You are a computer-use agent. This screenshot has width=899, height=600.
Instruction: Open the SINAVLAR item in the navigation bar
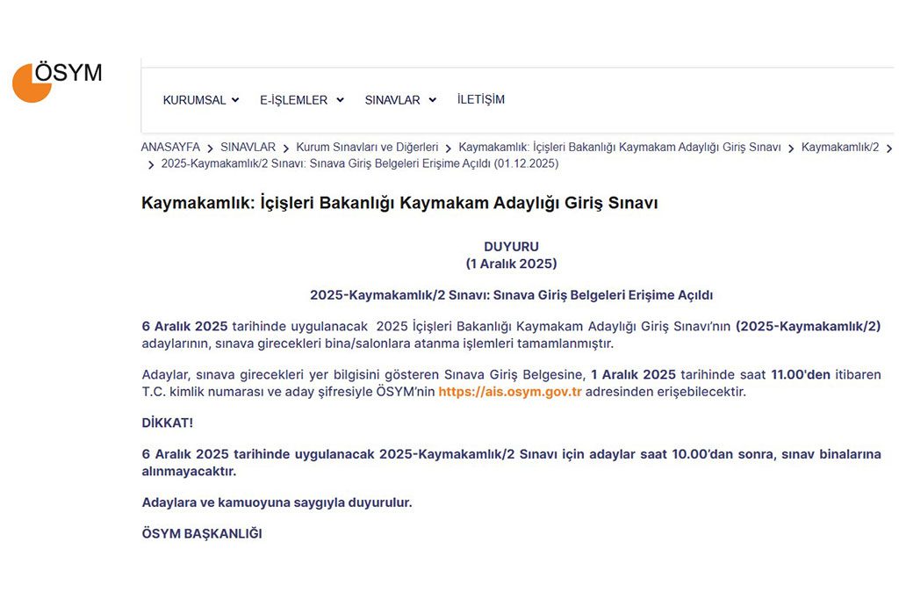pyautogui.click(x=392, y=100)
